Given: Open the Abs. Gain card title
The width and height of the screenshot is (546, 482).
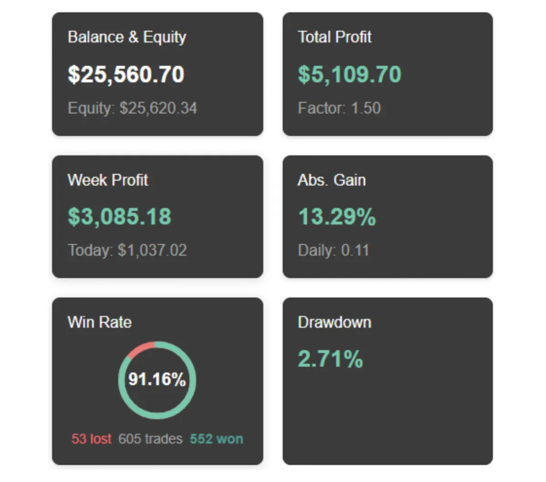Looking at the screenshot, I should pyautogui.click(x=332, y=180).
